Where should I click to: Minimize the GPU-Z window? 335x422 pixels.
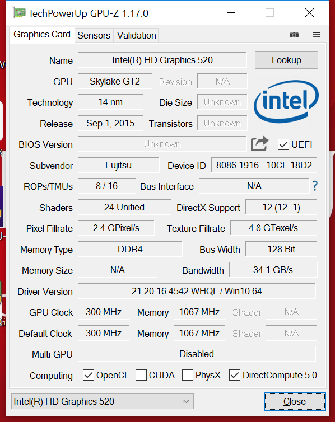click(231, 13)
